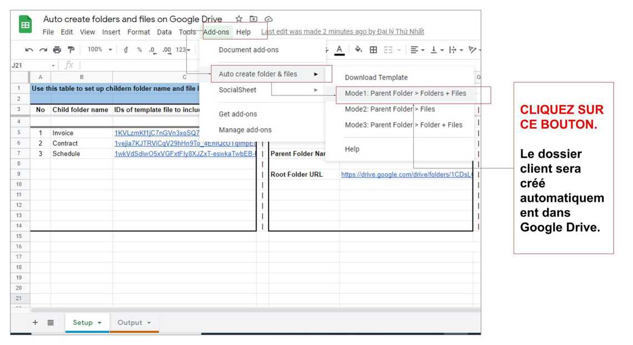Select the paint format roller icon
633x345 pixels.
pyautogui.click(x=71, y=50)
